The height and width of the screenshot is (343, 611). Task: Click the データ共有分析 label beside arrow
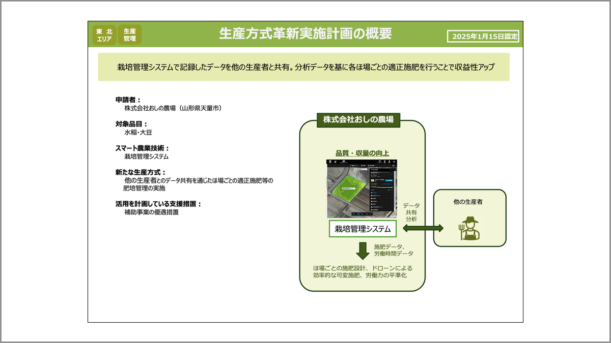(x=411, y=212)
